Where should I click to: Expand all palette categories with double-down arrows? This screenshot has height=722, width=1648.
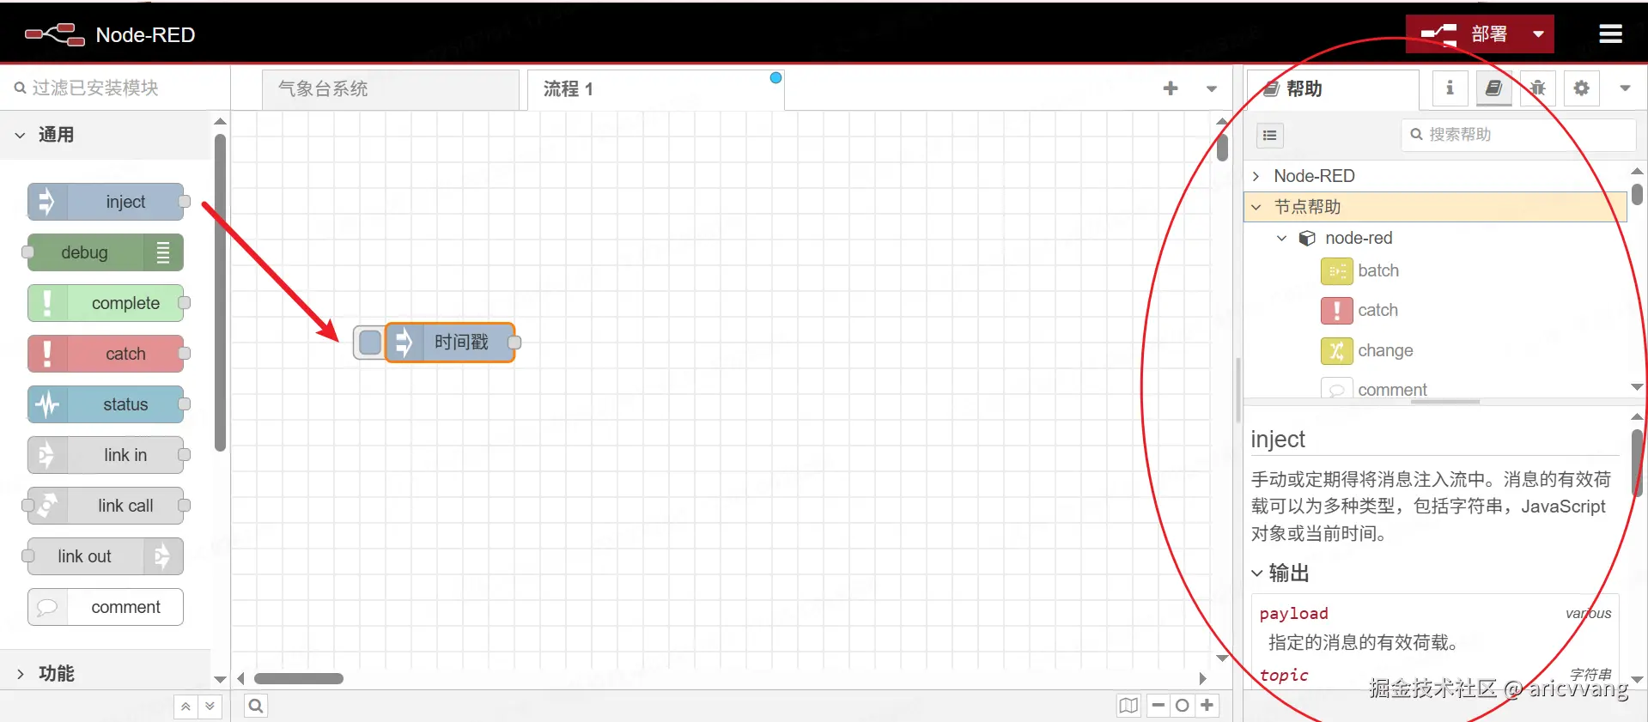pos(210,707)
